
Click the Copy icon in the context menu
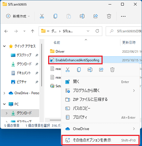coord(79,70)
